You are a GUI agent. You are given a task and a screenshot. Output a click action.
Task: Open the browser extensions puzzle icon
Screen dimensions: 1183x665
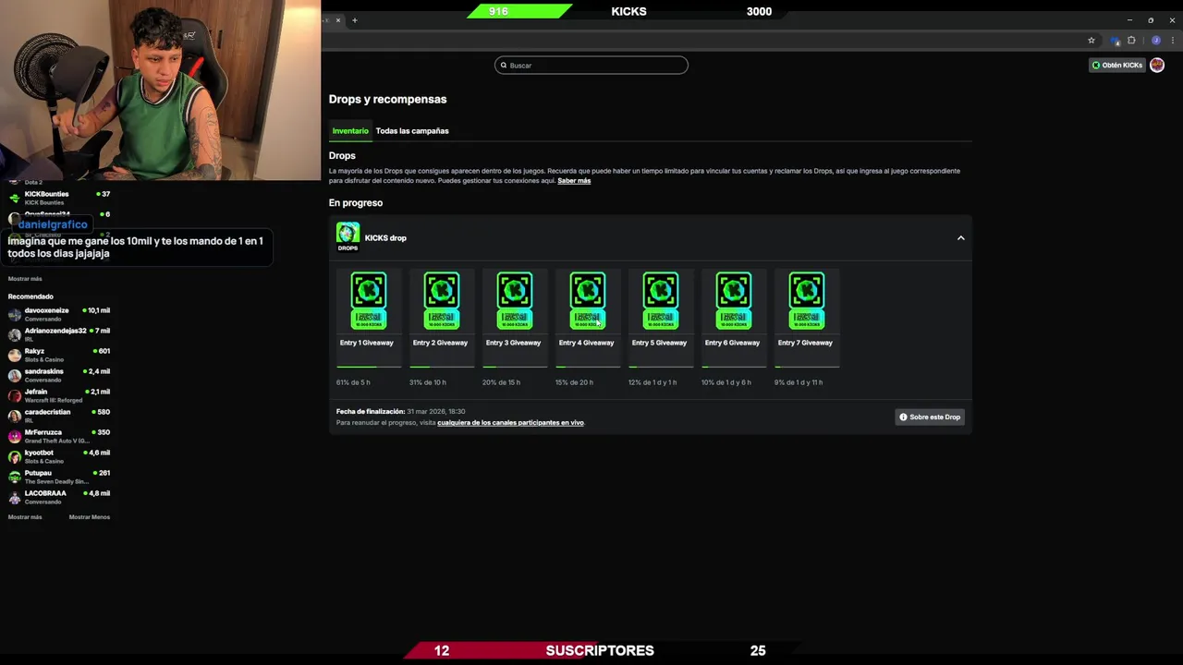pos(1131,41)
